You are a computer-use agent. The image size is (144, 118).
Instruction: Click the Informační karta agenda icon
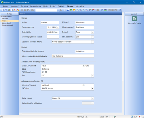(134, 19)
